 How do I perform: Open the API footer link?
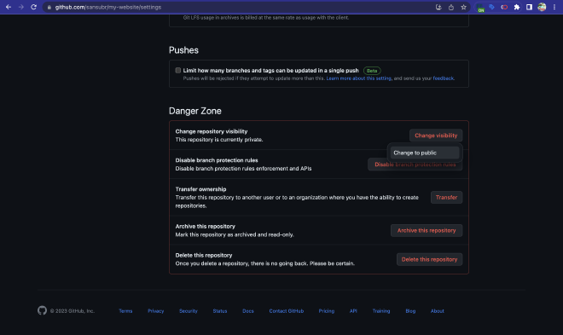click(x=353, y=311)
